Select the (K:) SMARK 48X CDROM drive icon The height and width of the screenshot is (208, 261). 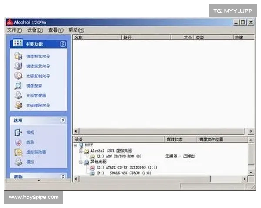tap(92, 173)
